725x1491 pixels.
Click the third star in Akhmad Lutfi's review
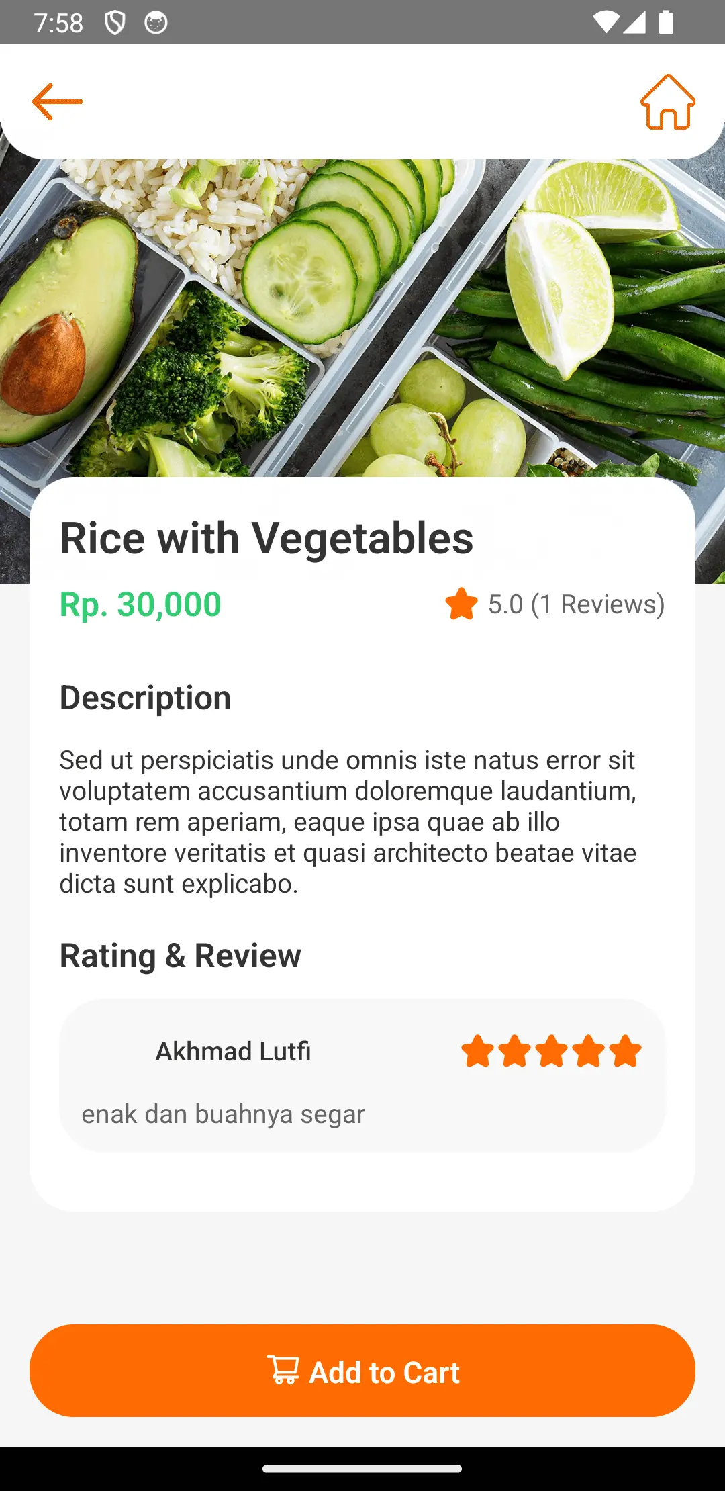[x=552, y=1051]
